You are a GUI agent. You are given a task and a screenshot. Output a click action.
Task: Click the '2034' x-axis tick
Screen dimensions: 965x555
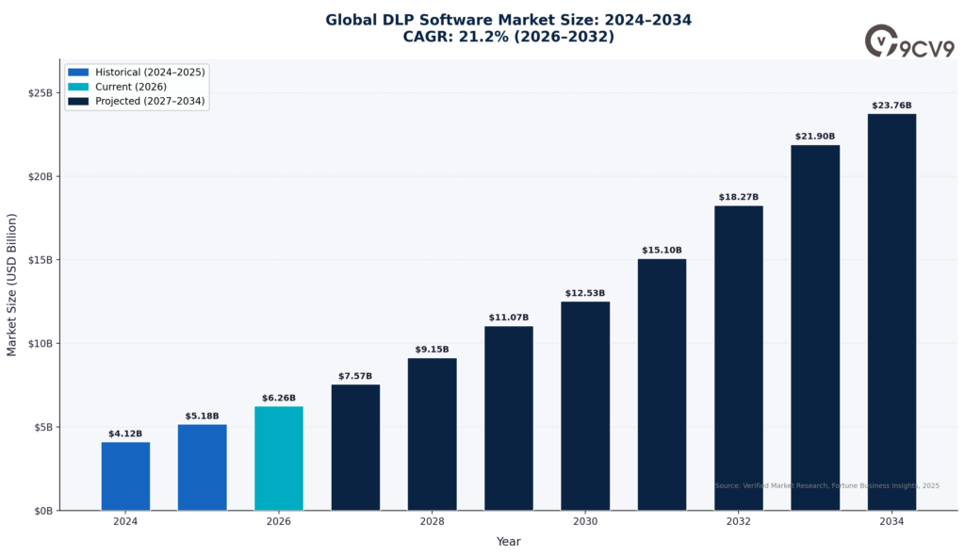(x=891, y=522)
